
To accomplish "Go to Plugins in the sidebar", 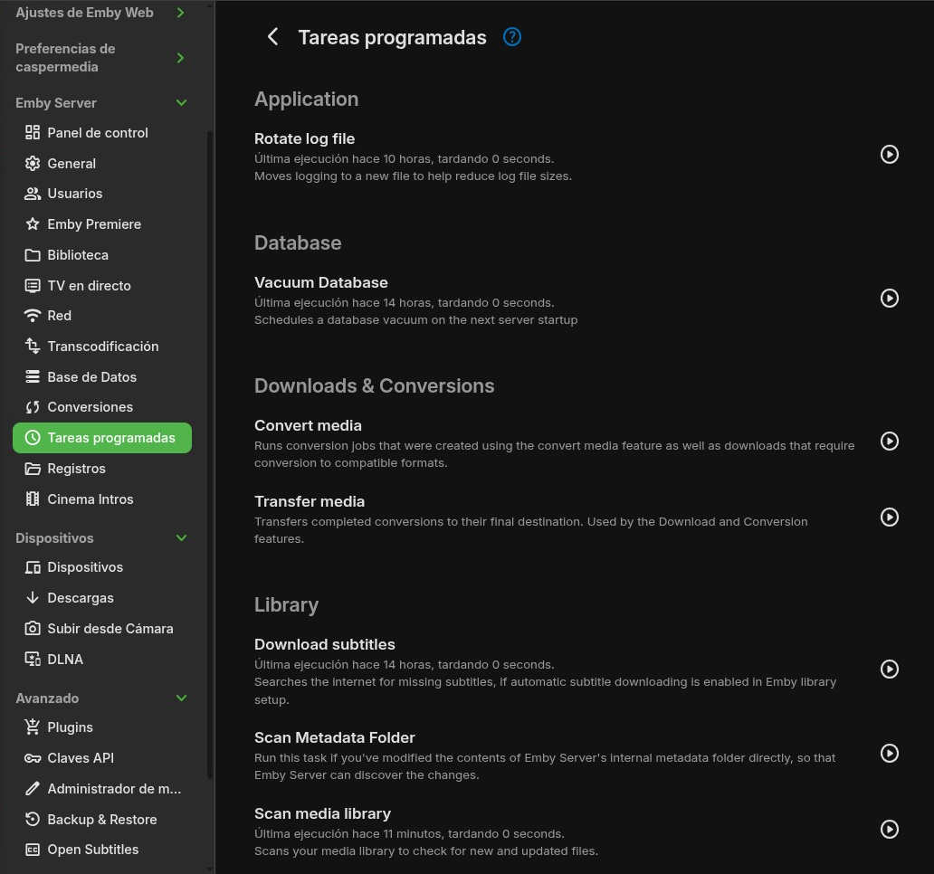I will coord(70,727).
